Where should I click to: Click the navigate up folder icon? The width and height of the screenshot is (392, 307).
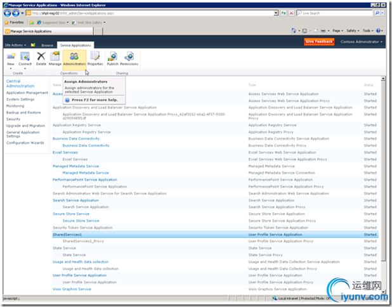(33, 45)
